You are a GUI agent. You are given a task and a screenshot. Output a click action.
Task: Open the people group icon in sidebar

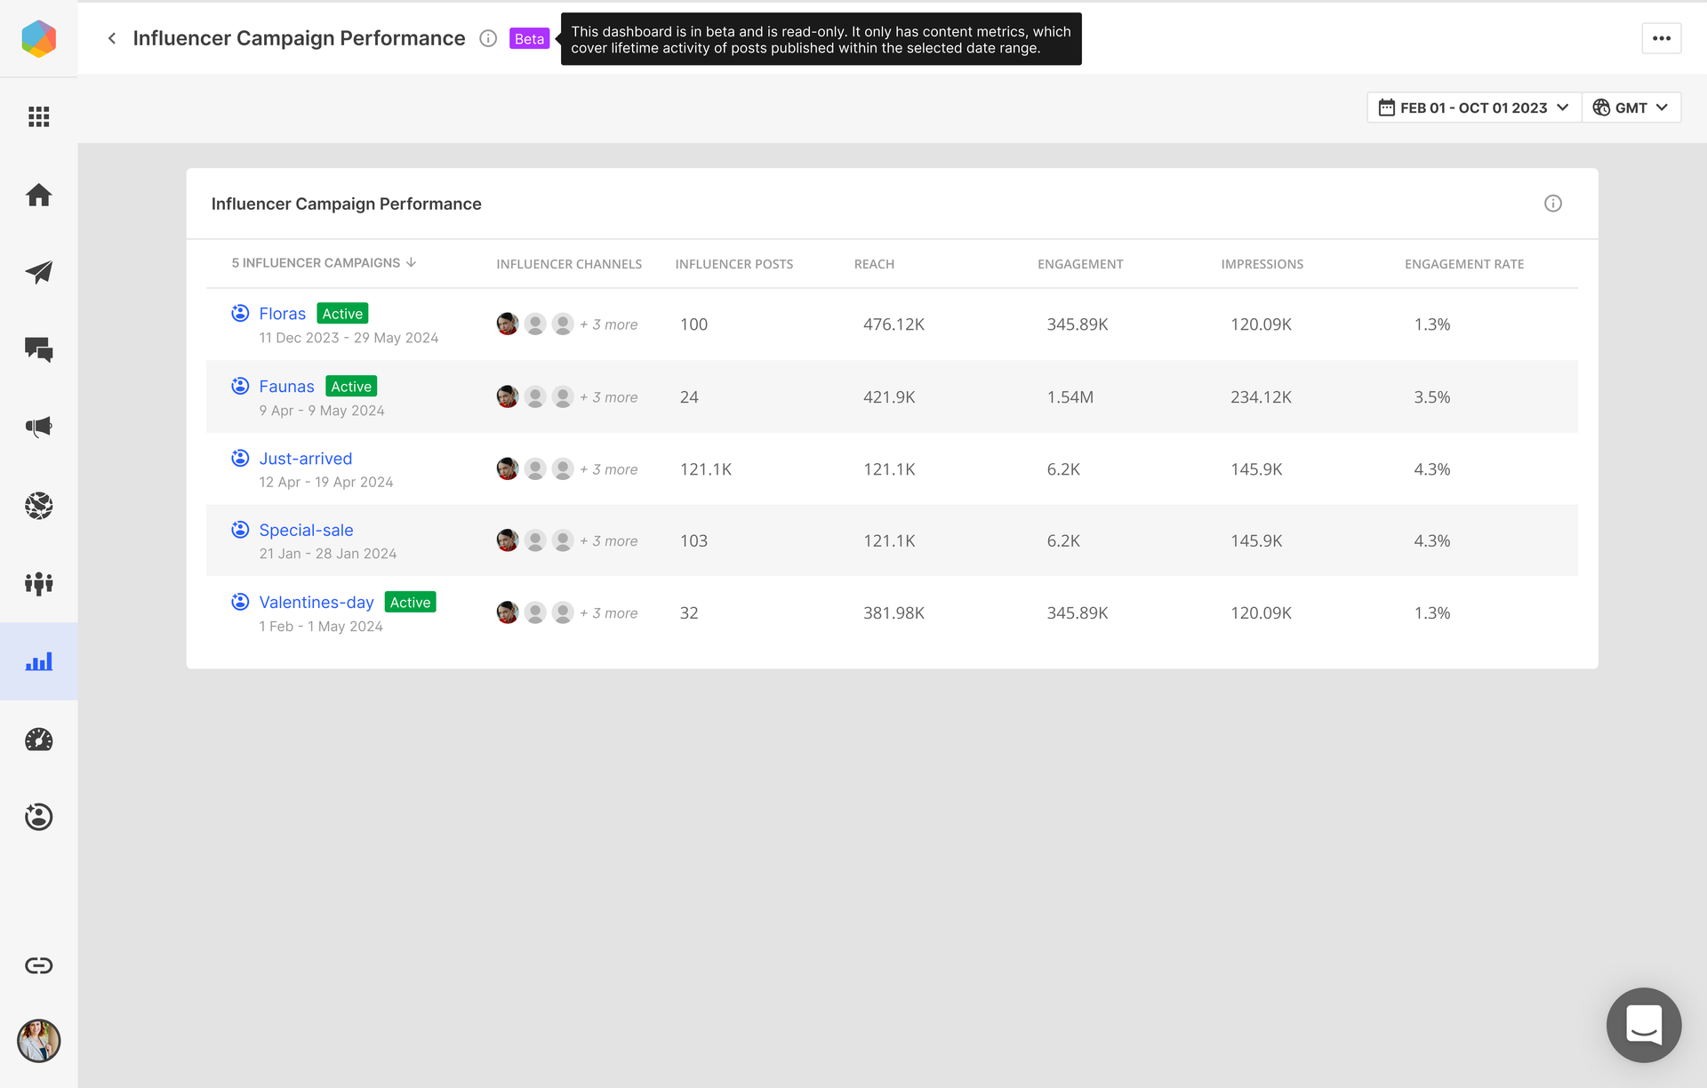click(x=38, y=583)
